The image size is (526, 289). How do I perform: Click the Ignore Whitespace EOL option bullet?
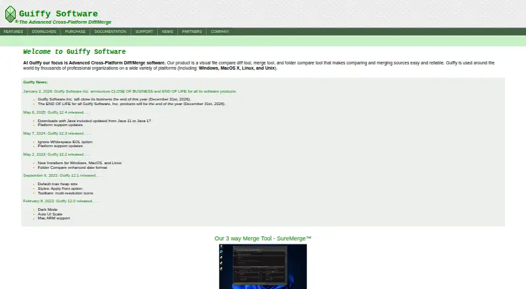[65, 142]
